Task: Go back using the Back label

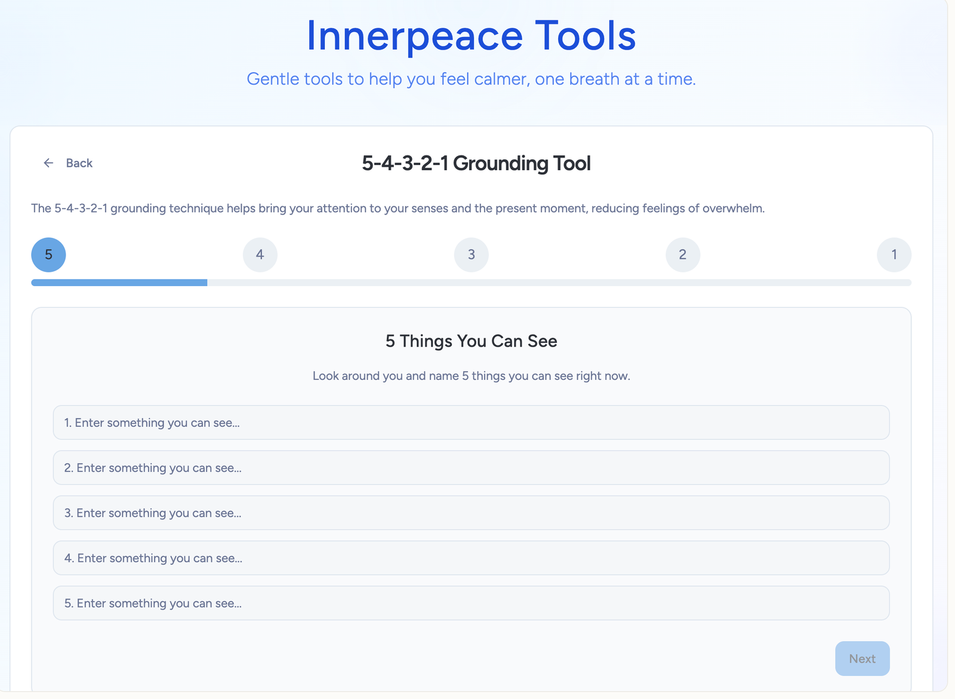Action: pos(79,163)
